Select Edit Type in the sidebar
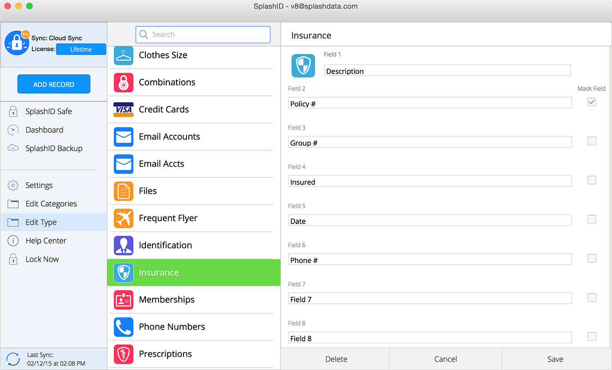612x370 pixels. (54, 222)
